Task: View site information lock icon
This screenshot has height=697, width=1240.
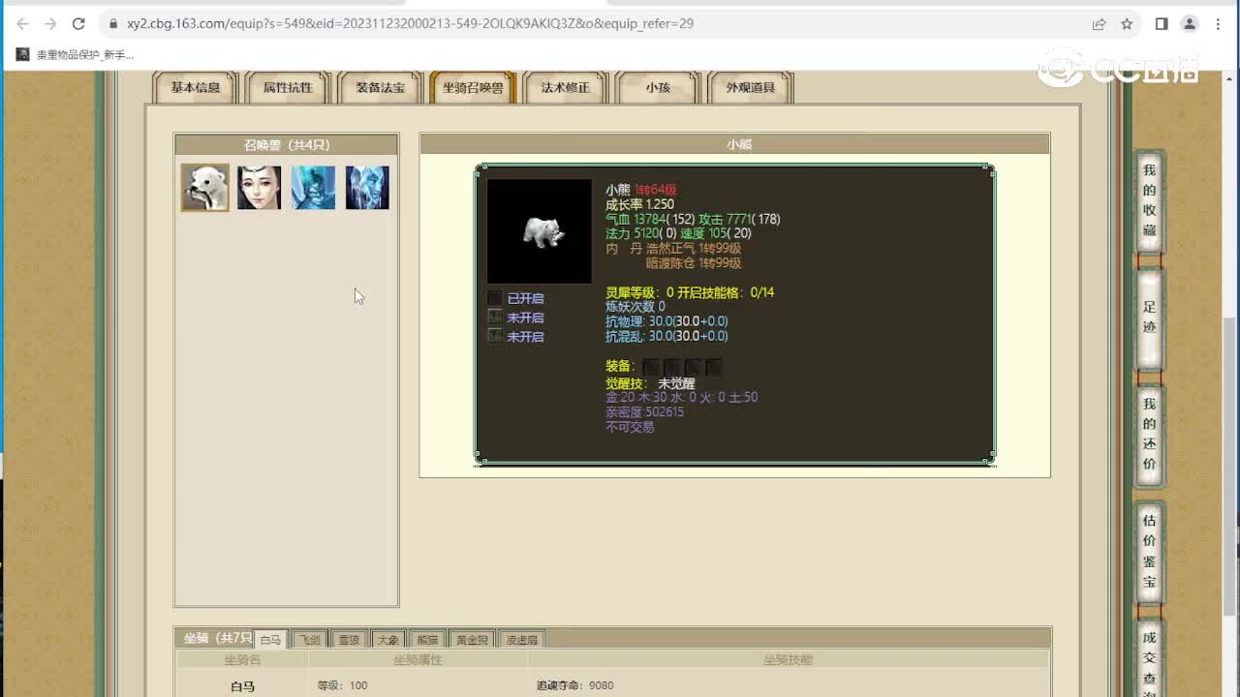Action: [112, 23]
